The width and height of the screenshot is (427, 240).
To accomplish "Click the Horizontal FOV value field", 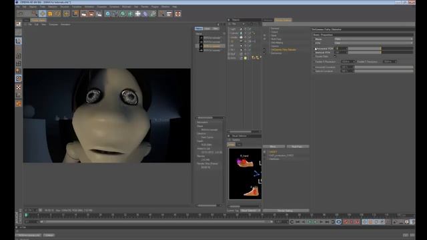I will 341,49.
